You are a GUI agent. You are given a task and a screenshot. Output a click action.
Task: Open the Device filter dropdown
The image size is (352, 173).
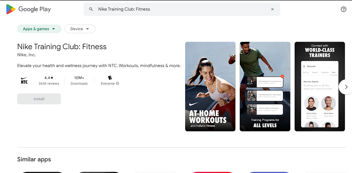[80, 29]
